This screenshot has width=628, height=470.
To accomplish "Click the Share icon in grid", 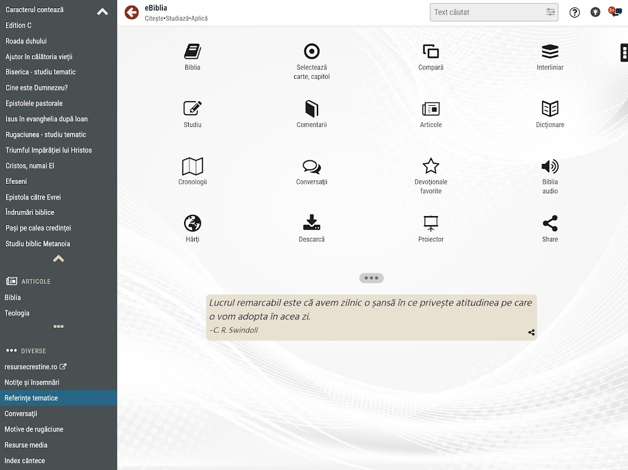I will [x=550, y=223].
